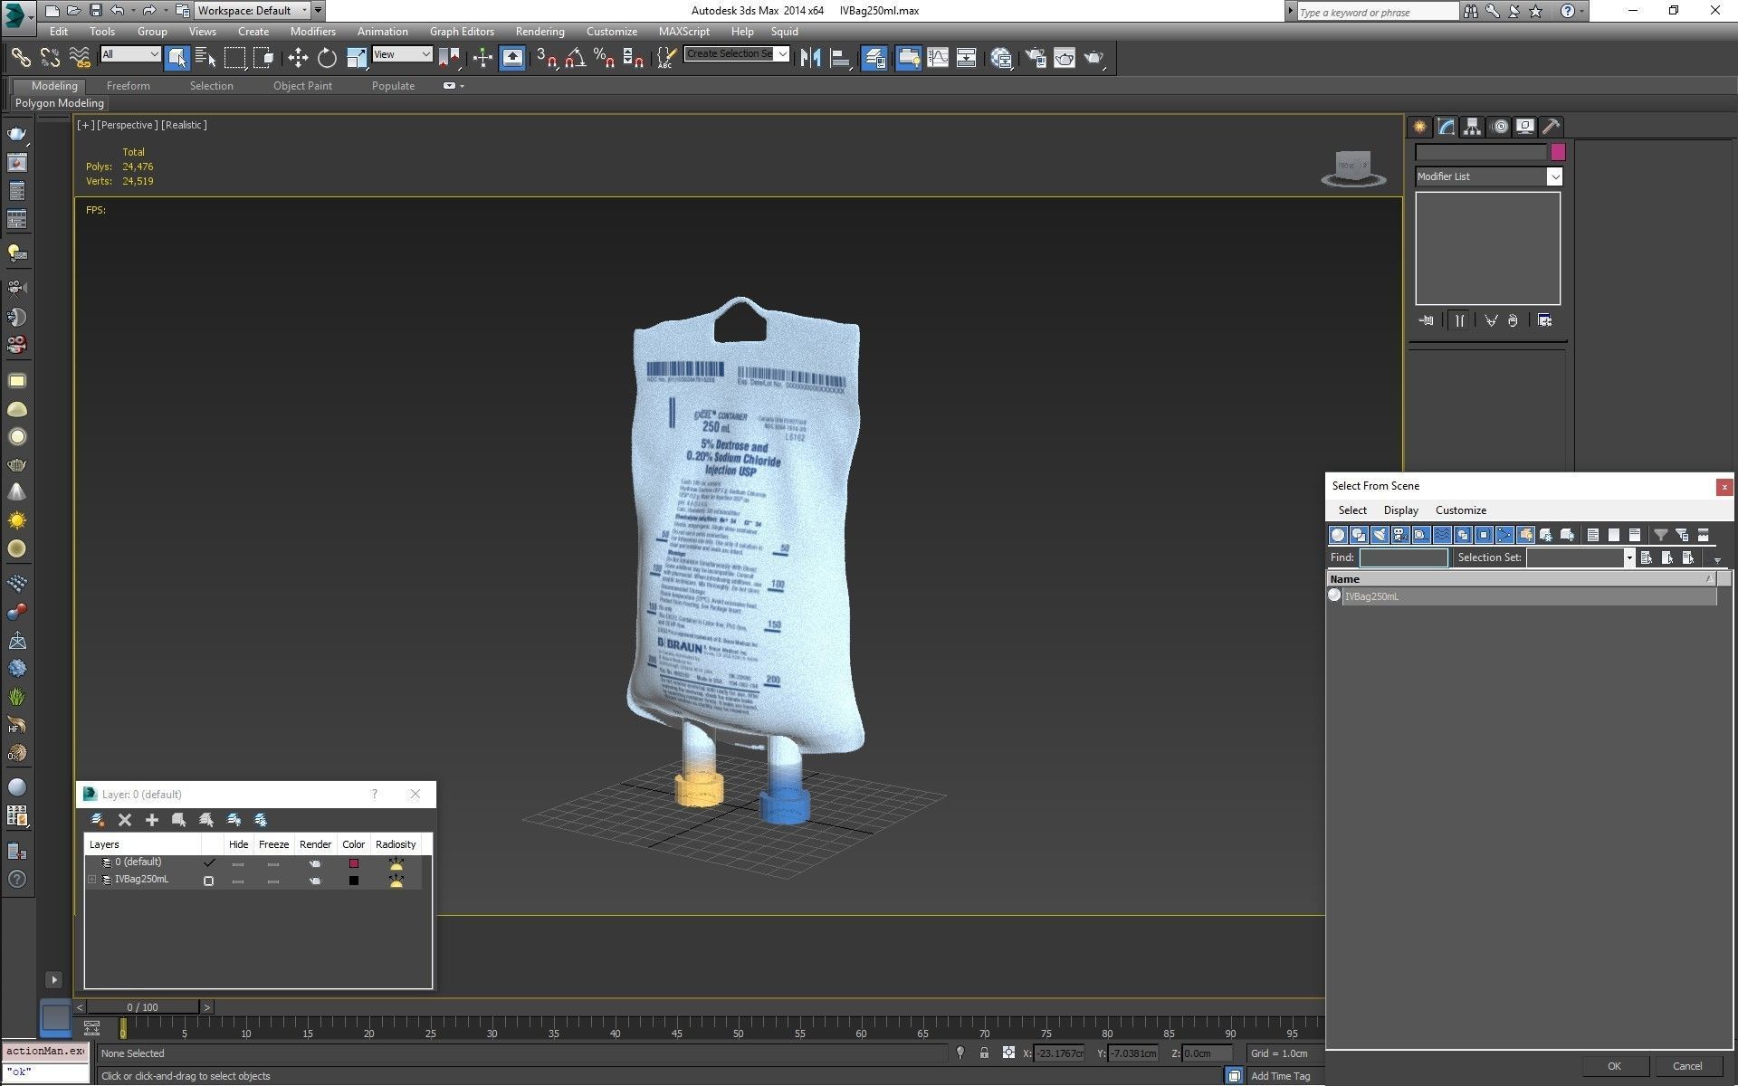Viewport: 1738px width, 1086px height.
Task: Toggle Display Geometry filter in Select From Scene
Action: (1338, 535)
